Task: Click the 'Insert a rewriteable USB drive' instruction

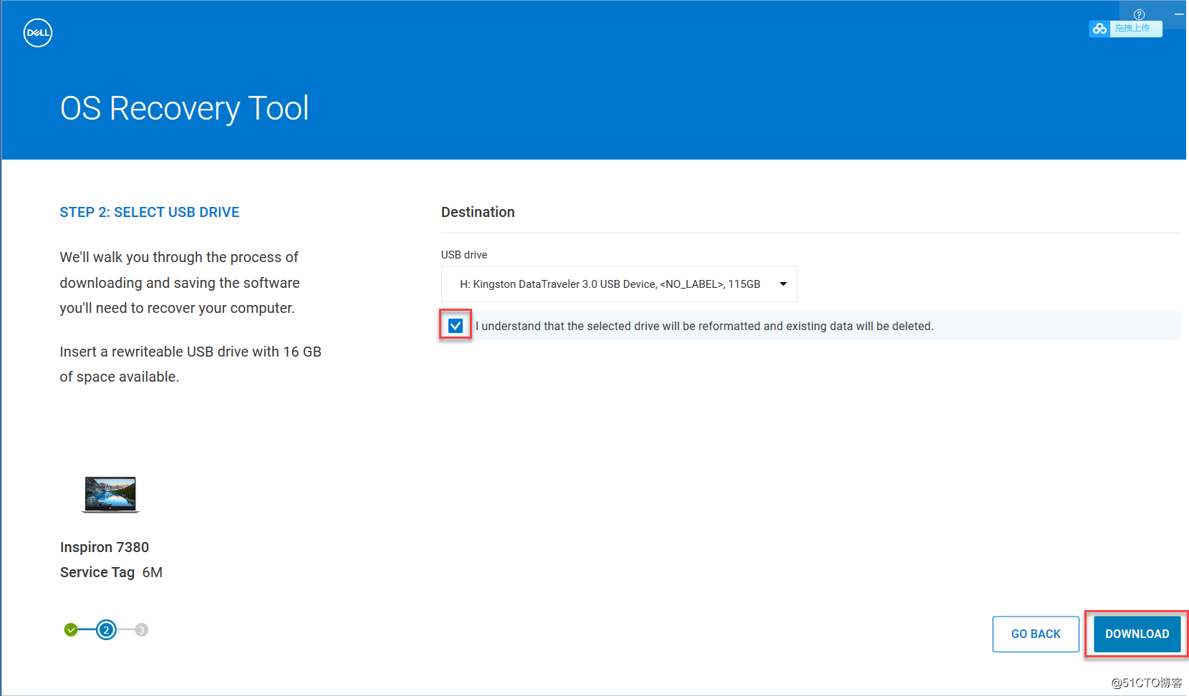Action: [x=191, y=364]
